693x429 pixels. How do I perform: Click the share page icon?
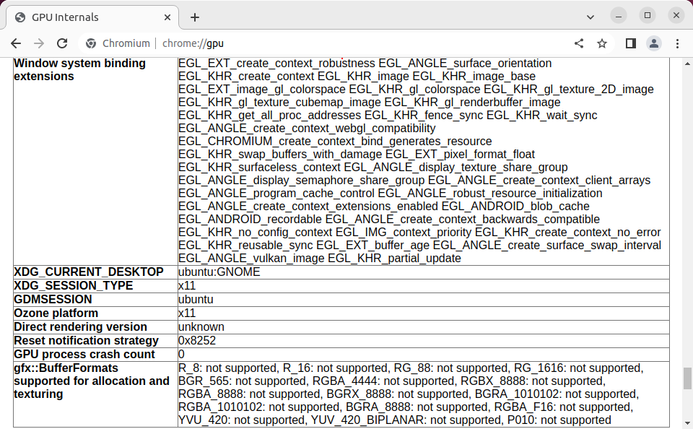[x=579, y=43]
